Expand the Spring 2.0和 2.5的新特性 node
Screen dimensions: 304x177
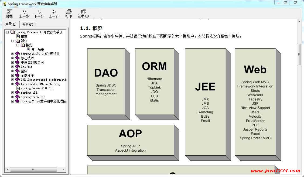[x=13, y=54]
